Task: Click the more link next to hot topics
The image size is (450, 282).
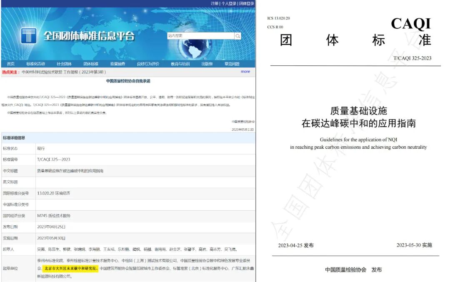Action: point(245,71)
